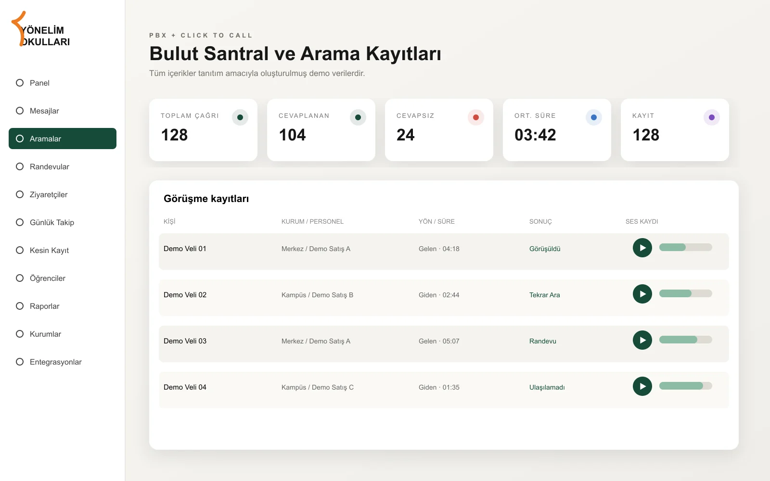Select the Demo Veli 03 name cell
Image resolution: width=770 pixels, height=481 pixels.
point(185,341)
